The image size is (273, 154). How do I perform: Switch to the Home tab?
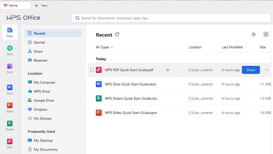(15, 5)
